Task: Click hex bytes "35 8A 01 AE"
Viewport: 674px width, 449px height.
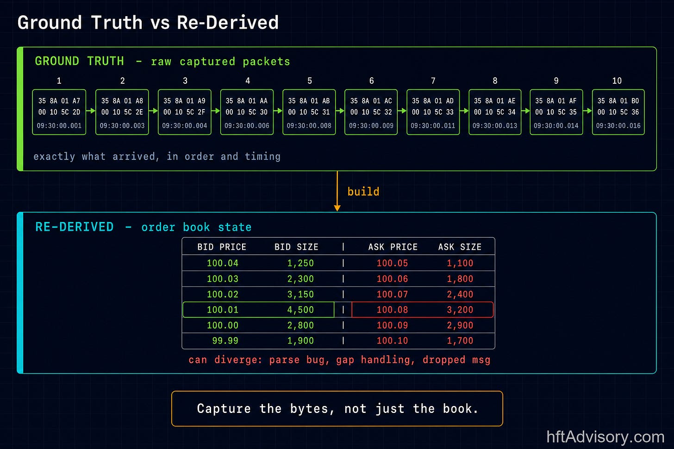Action: pos(495,101)
